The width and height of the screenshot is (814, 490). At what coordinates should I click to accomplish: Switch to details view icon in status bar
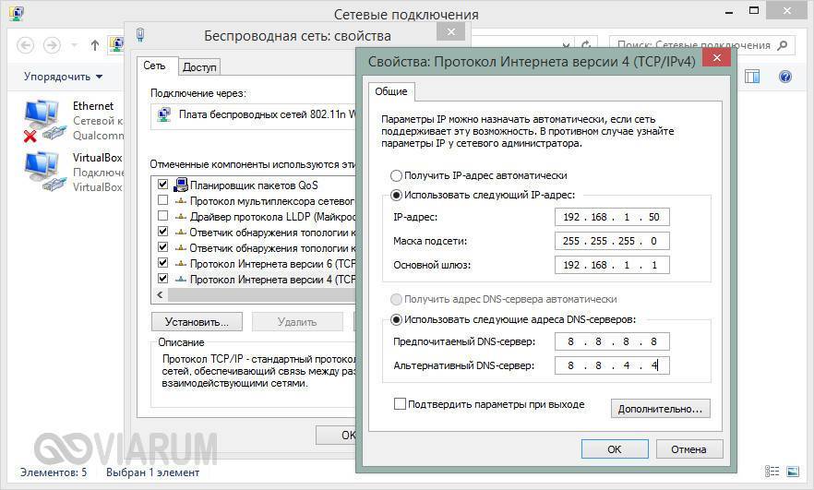point(772,472)
